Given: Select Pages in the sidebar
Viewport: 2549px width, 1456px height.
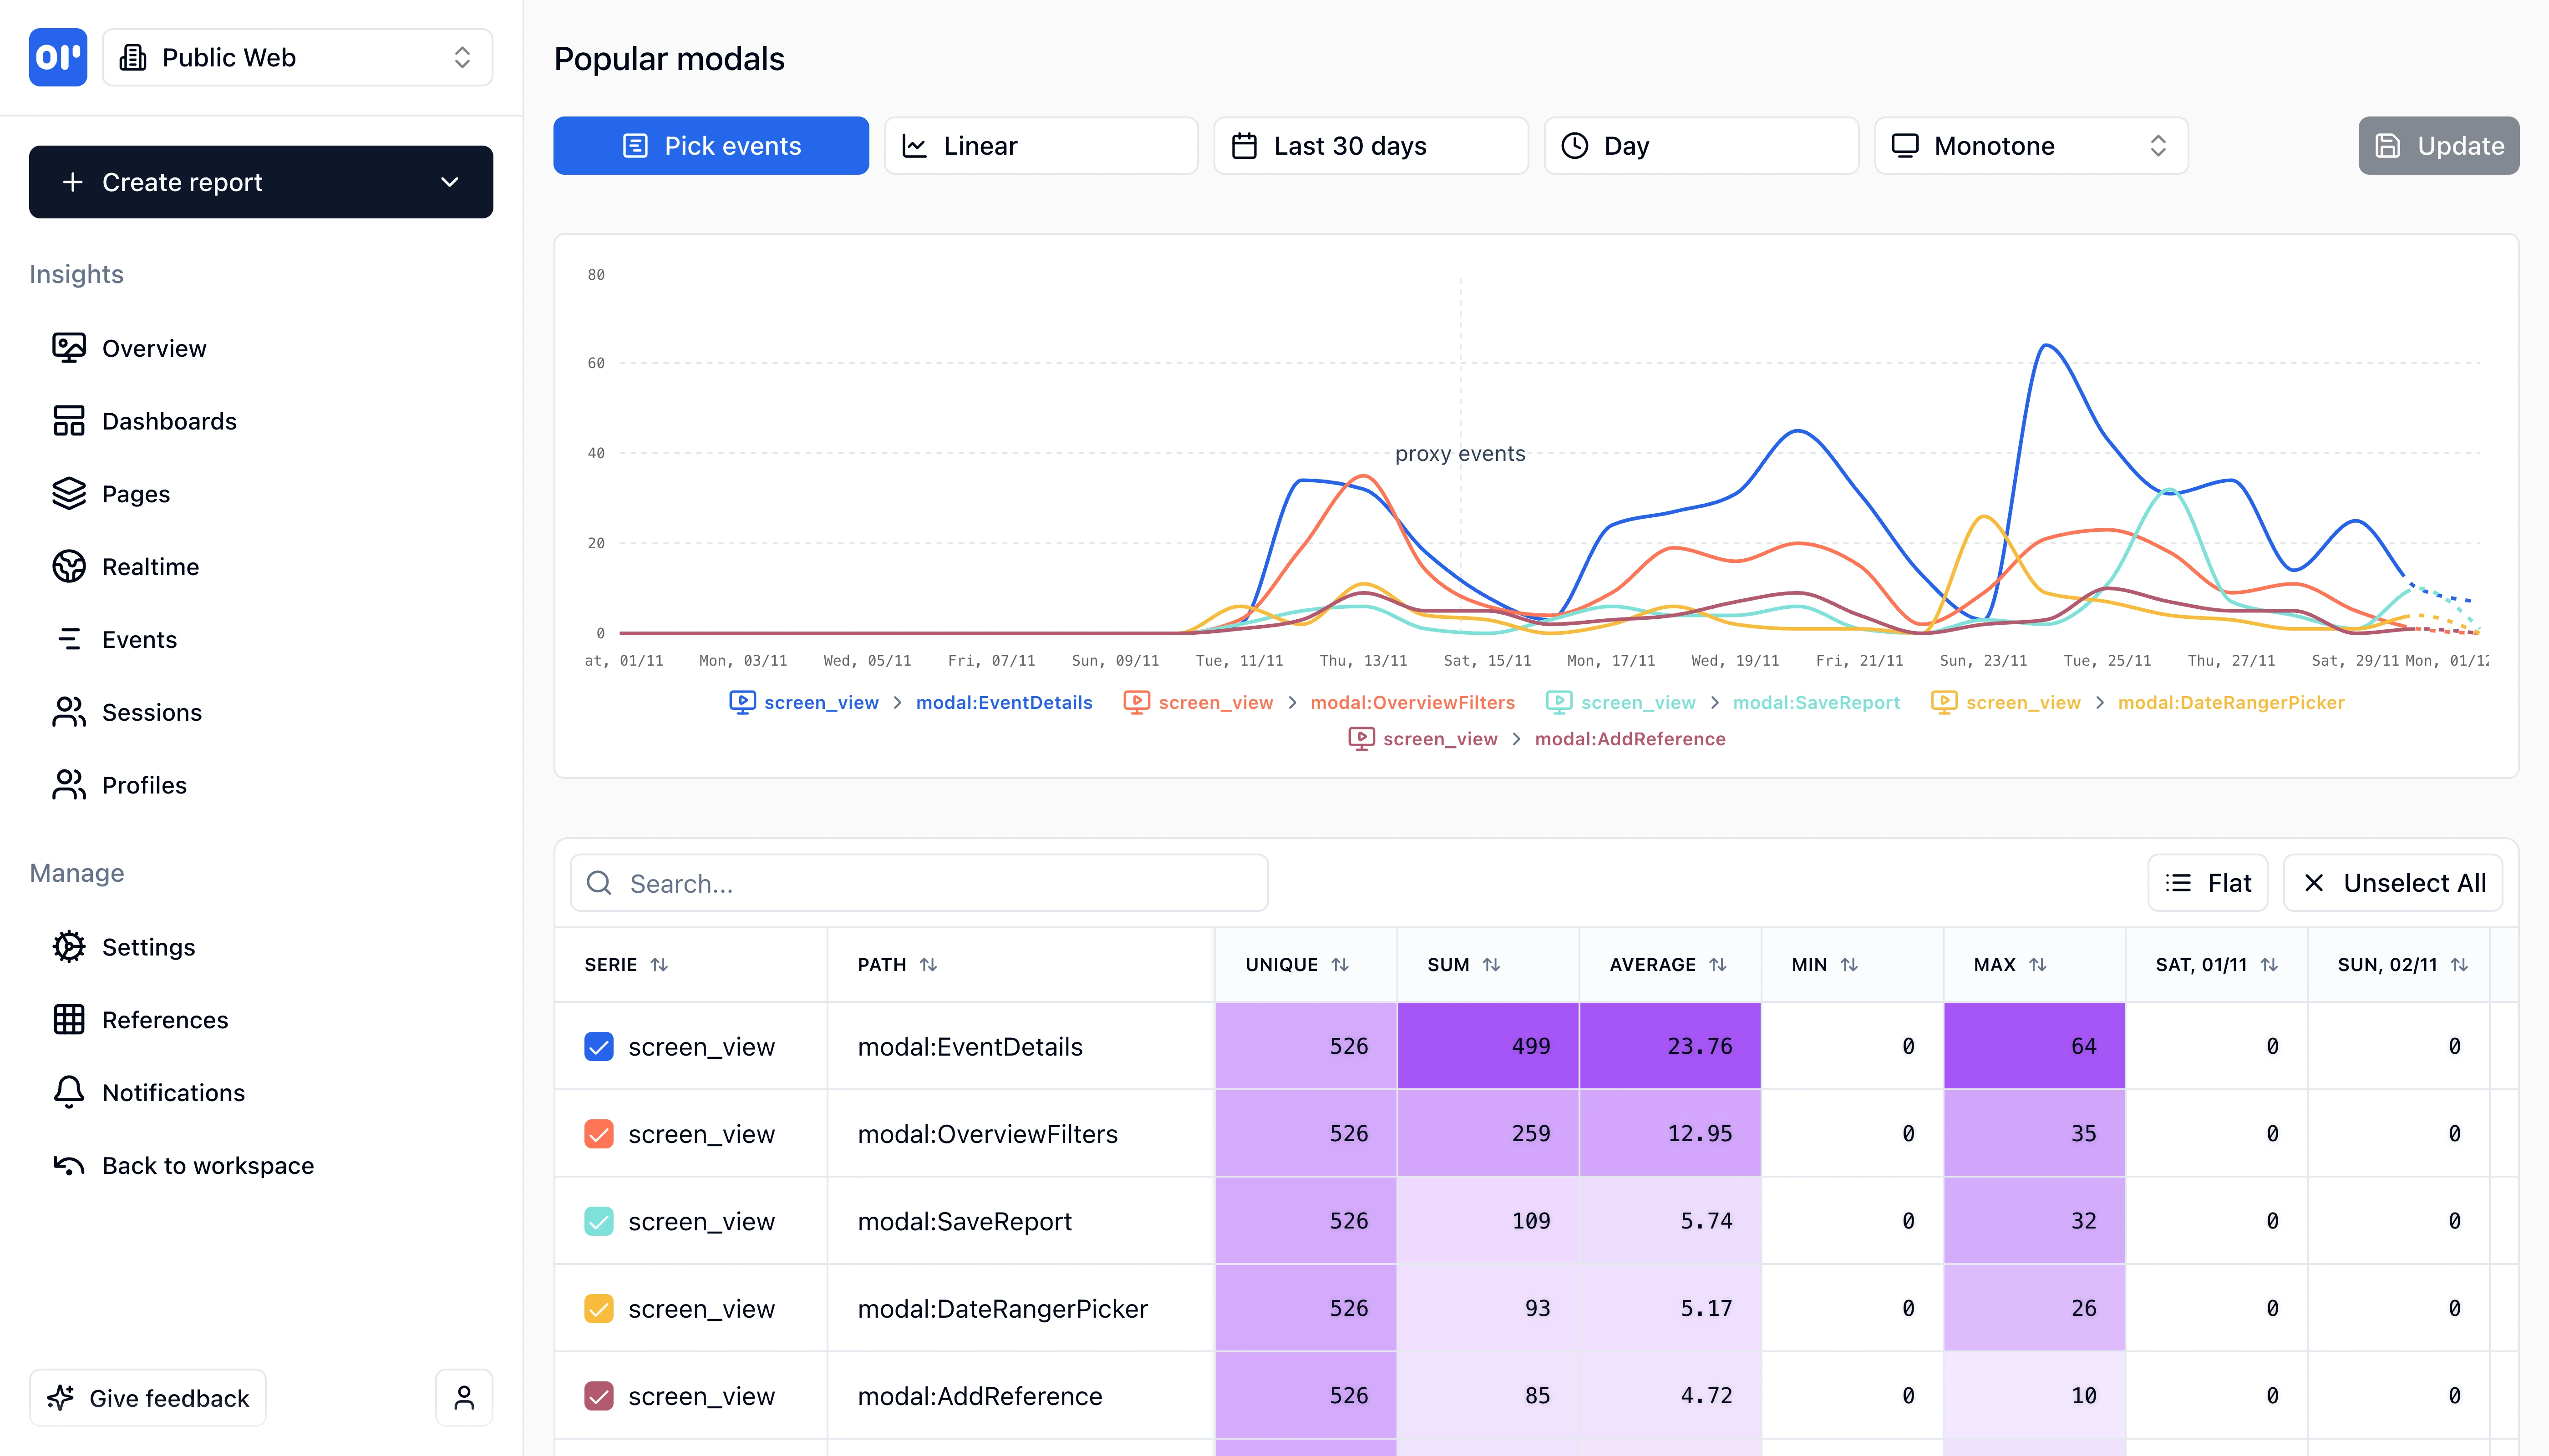Looking at the screenshot, I should point(135,493).
